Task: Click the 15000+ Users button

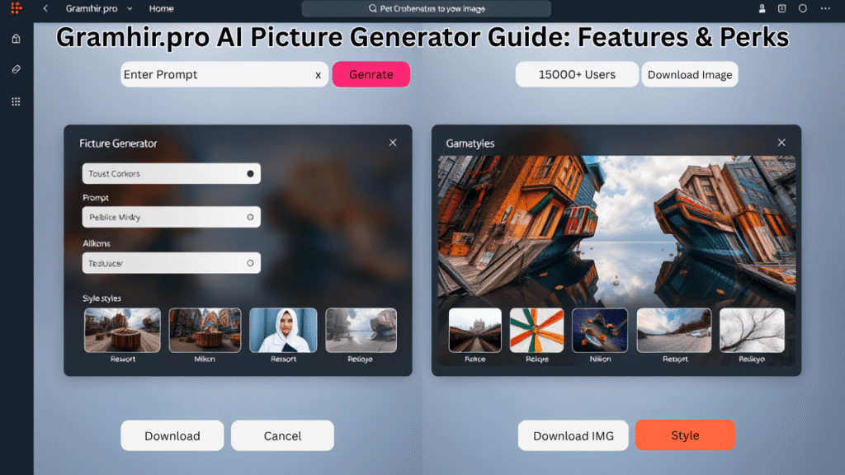Action: [x=577, y=74]
